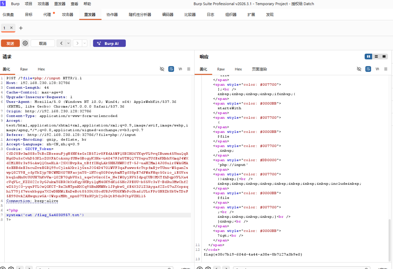Switch to the 代理 tab

coord(47,15)
